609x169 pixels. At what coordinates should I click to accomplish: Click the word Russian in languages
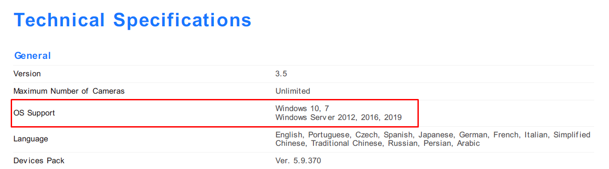tap(402, 144)
